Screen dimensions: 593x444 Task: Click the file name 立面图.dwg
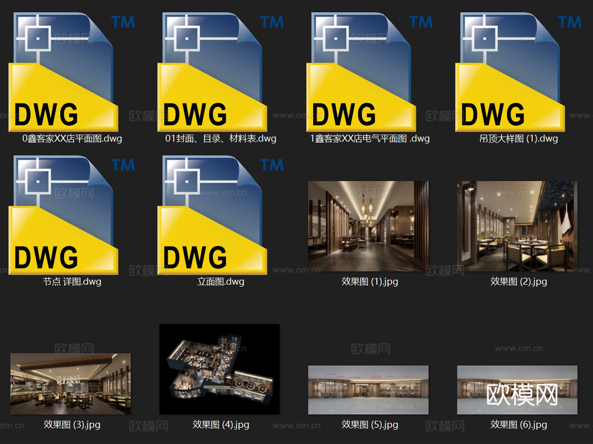coord(221,281)
